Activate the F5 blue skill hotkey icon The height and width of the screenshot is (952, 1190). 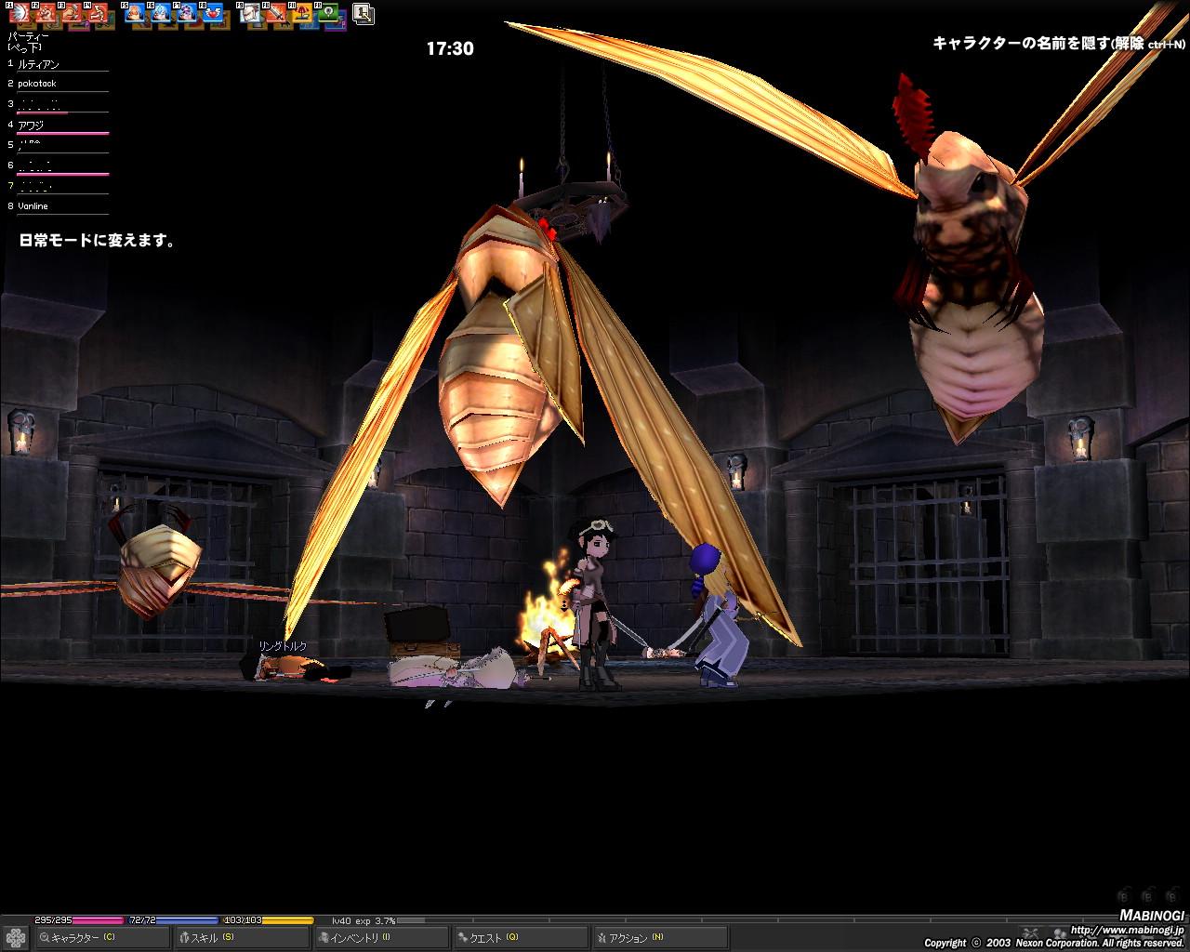pyautogui.click(x=135, y=13)
